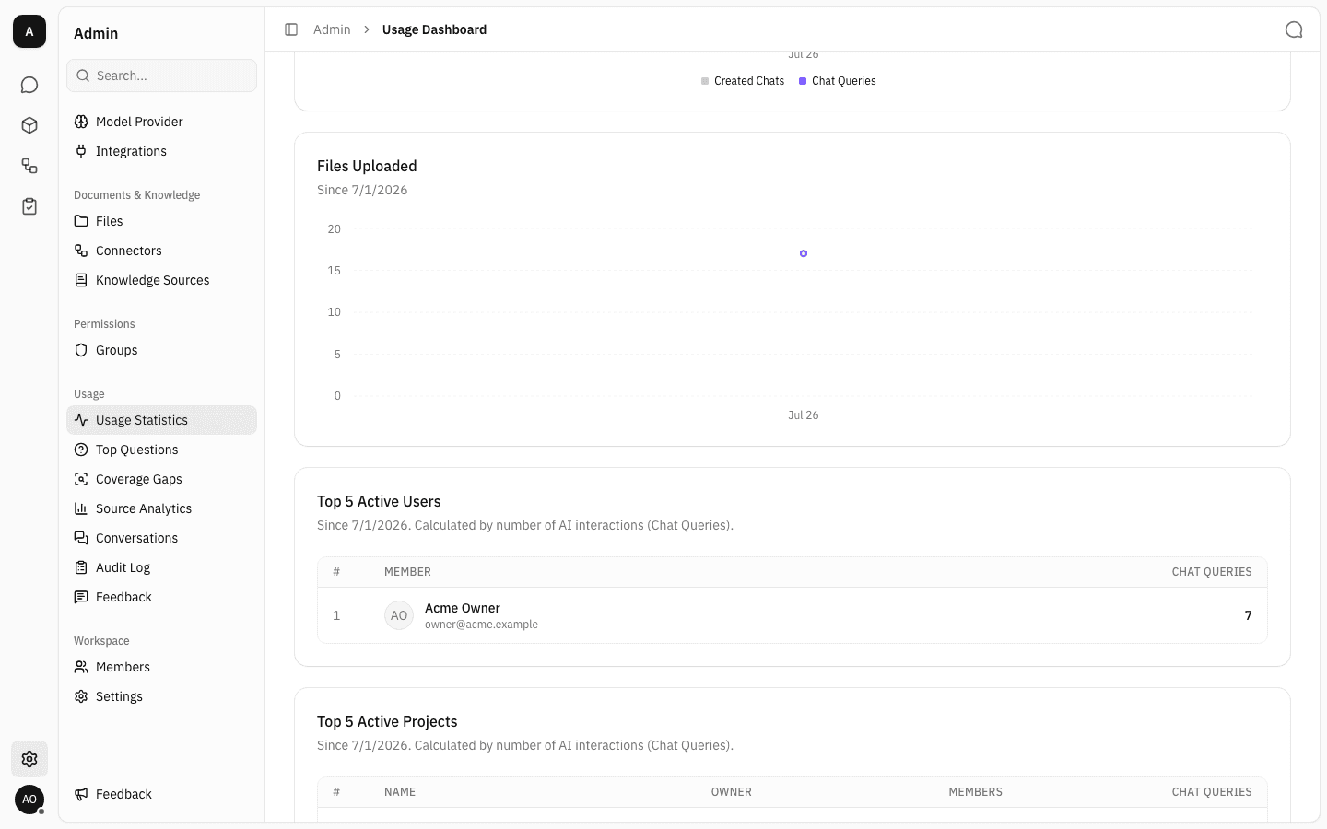
Task: Toggle the sidebar panel icon
Action: tap(291, 29)
